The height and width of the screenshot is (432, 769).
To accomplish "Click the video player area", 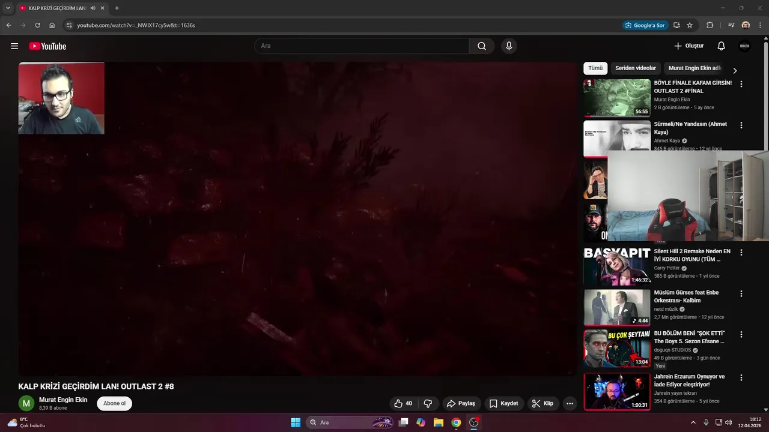I will pyautogui.click(x=297, y=219).
